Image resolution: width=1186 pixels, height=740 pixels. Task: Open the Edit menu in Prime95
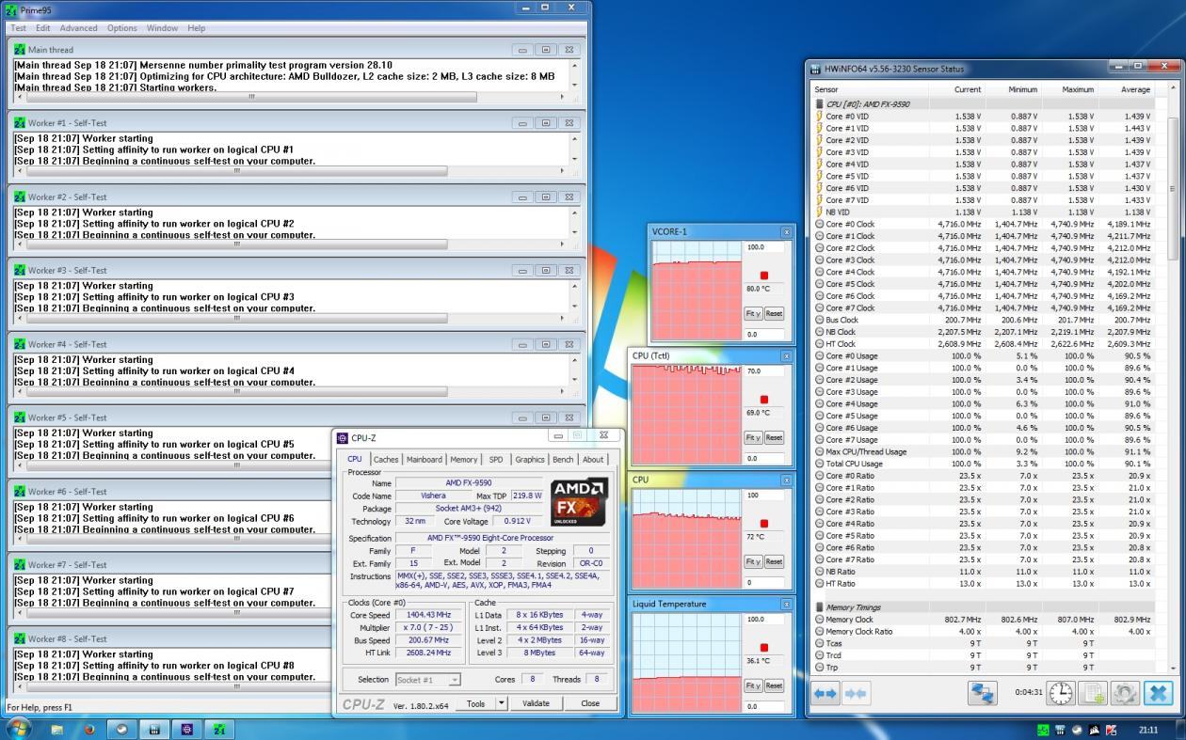click(43, 28)
